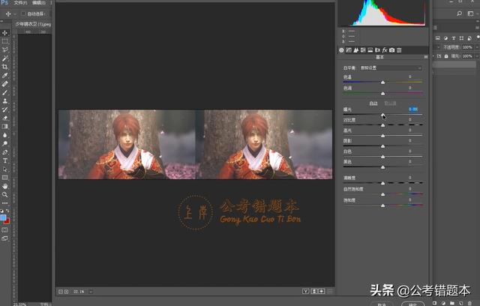Select the Rectangular Marquee tool

[x=5, y=41]
